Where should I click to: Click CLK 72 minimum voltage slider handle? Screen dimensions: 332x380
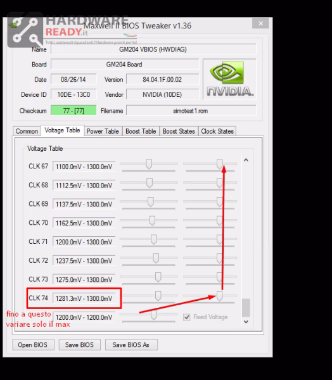click(x=156, y=258)
